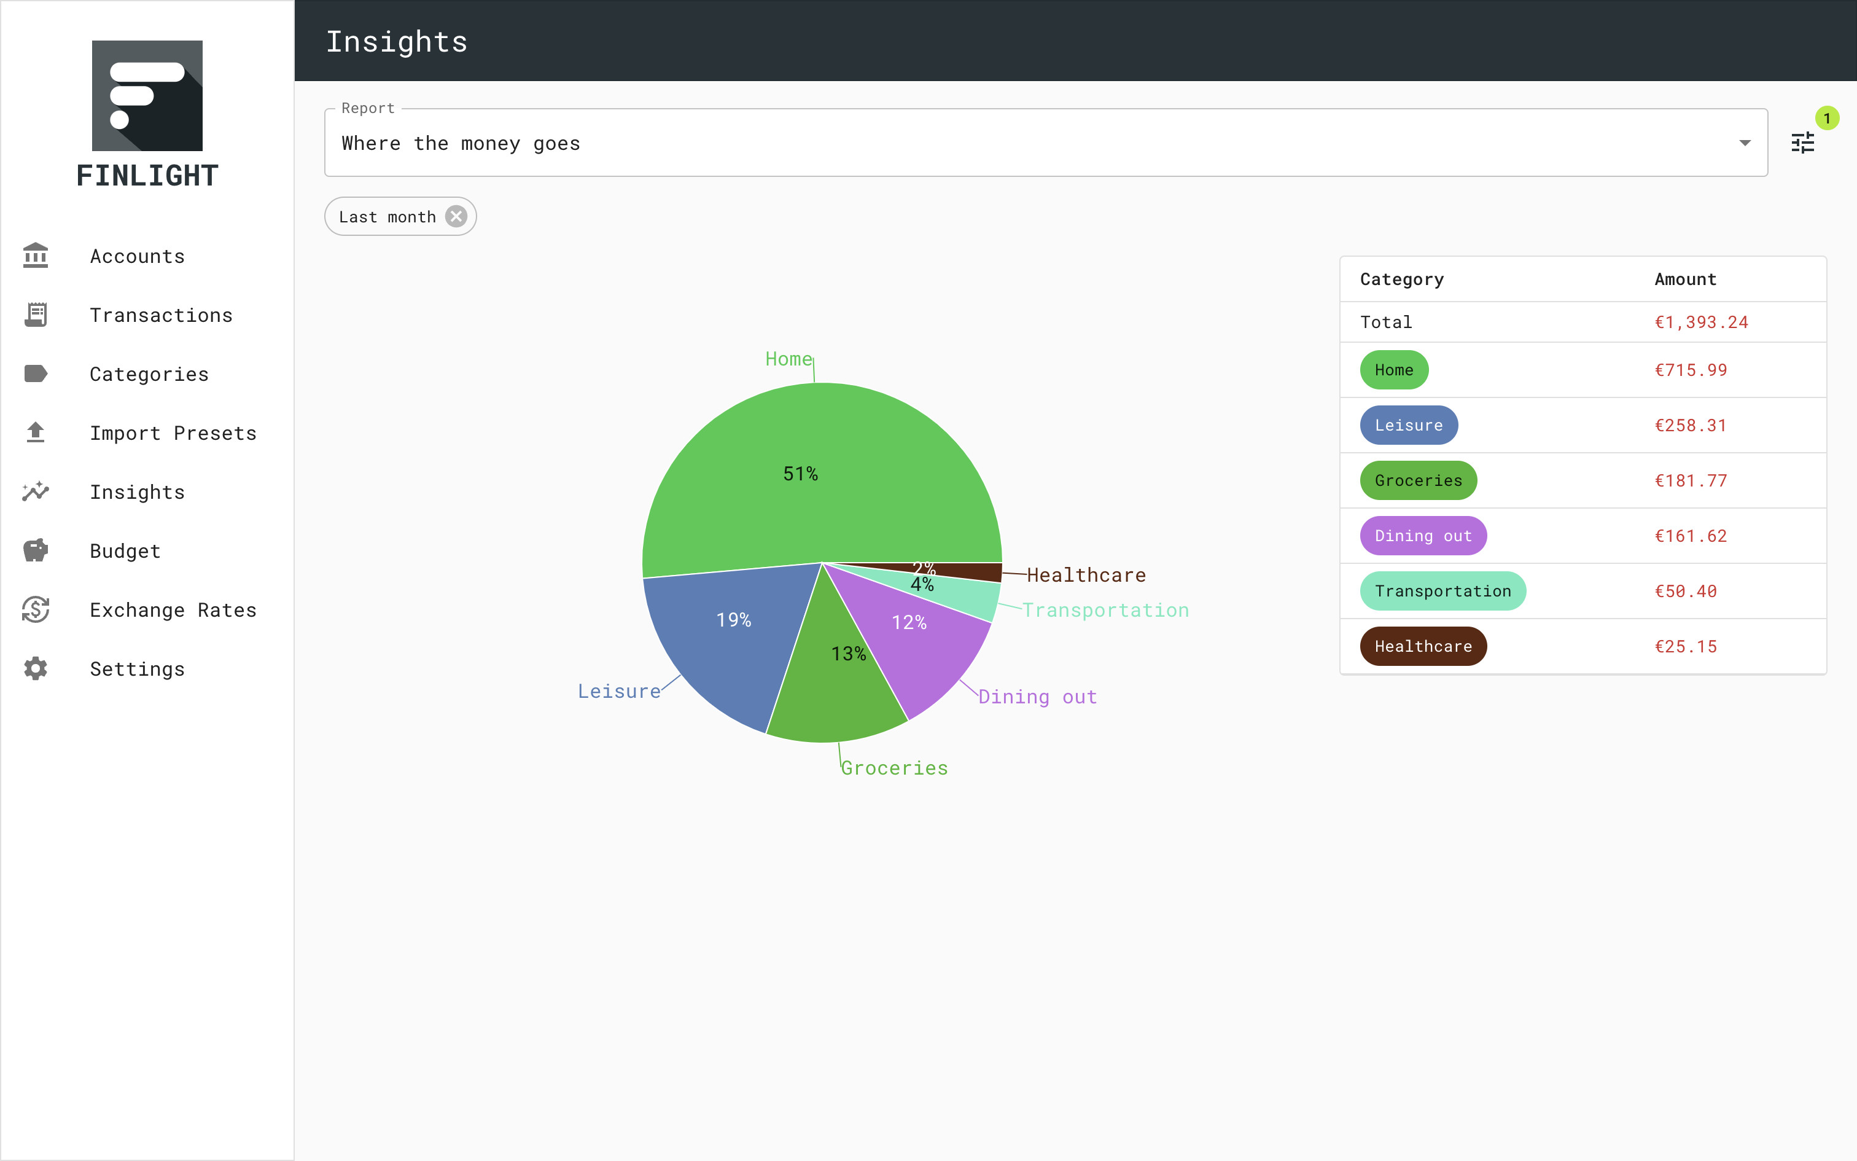Open the filters tune icon
The image size is (1857, 1161).
[x=1802, y=143]
